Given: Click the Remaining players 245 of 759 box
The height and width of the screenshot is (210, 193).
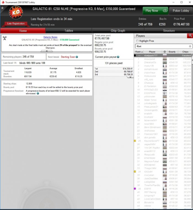Looking at the screenshot, I should 24,57.
